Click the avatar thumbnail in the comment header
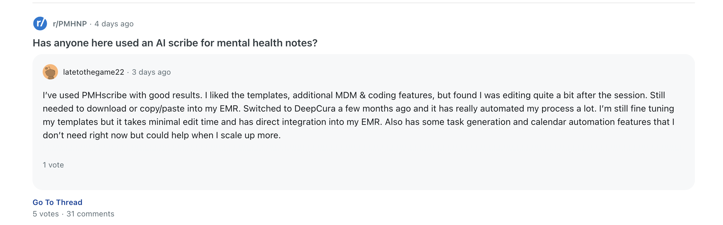Image resolution: width=723 pixels, height=225 pixels. coord(50,72)
